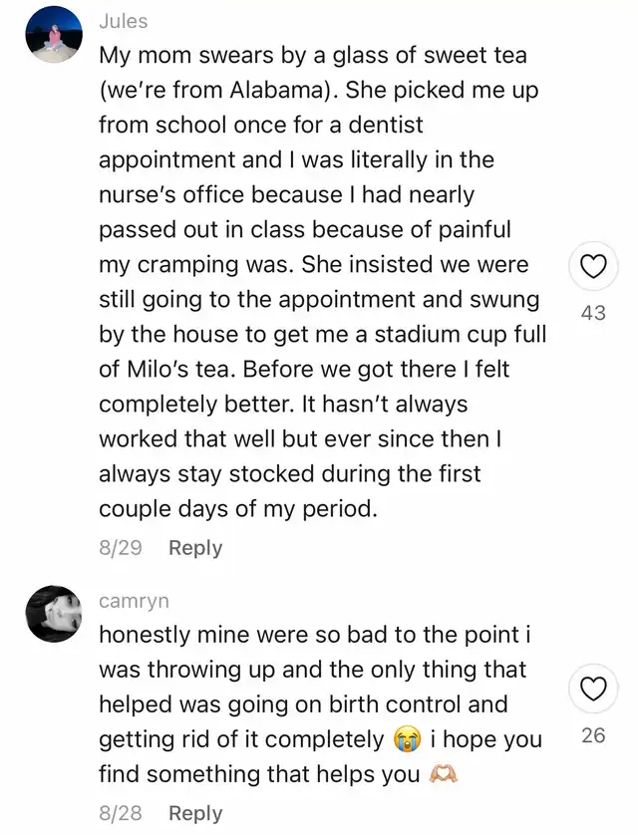Click the 26 likes count
638x835 pixels.
pos(593,737)
